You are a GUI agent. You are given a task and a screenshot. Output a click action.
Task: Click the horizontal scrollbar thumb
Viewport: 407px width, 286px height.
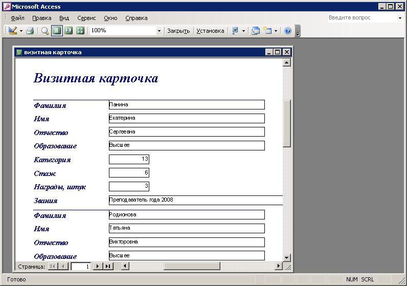point(192,266)
